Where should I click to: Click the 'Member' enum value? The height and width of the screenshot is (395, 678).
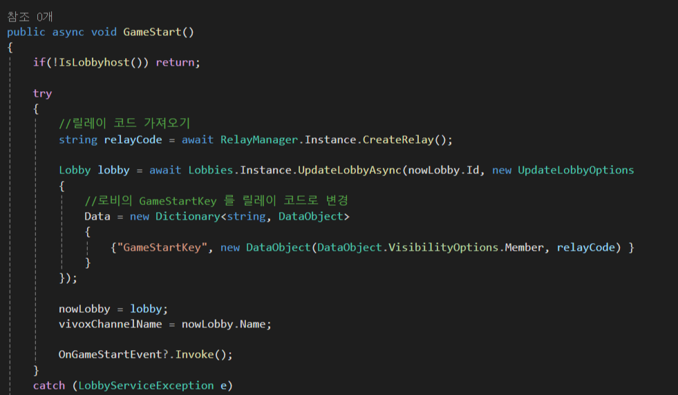click(524, 248)
